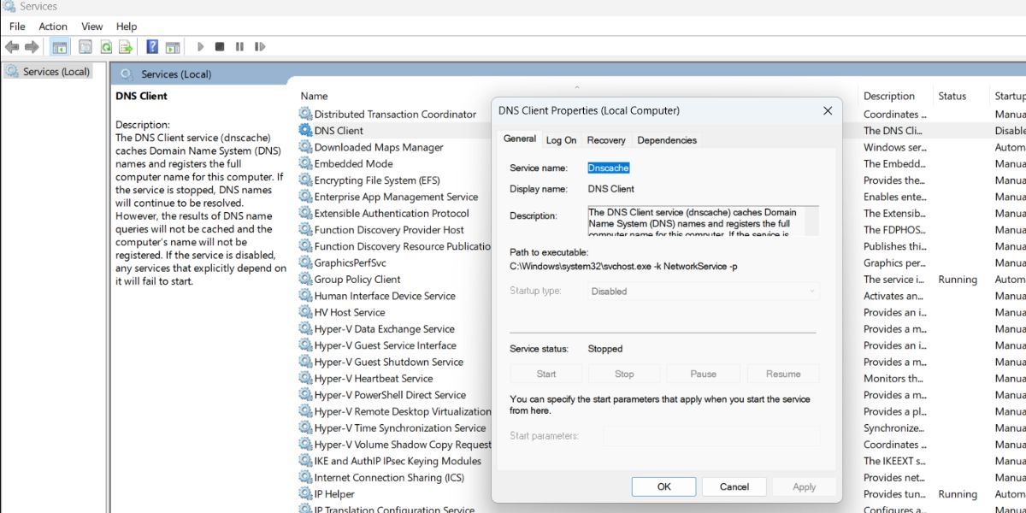The width and height of the screenshot is (1026, 513).
Task: Click the Export List toolbar icon
Action: point(126,47)
